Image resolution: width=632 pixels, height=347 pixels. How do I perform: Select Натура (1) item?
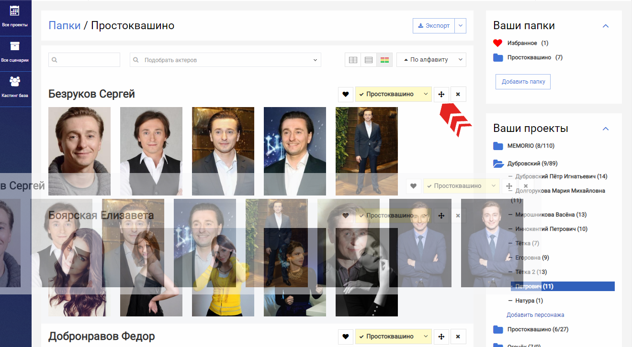click(x=529, y=301)
